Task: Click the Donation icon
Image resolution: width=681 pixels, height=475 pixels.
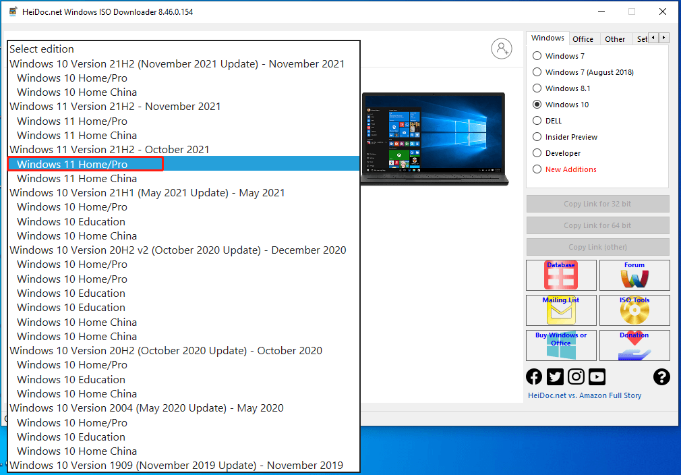Action: coord(634,345)
